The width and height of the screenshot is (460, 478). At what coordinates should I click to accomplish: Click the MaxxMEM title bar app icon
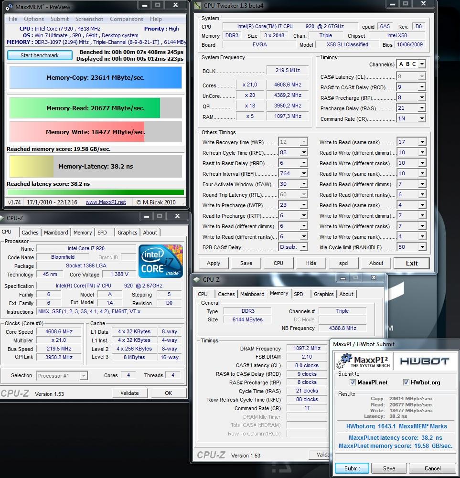click(x=10, y=7)
